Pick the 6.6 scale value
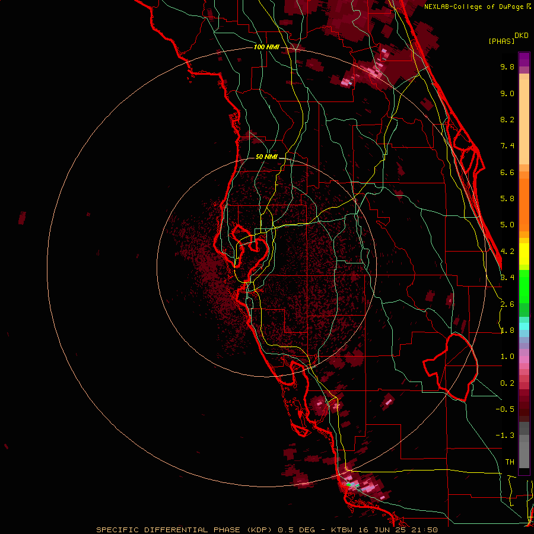Image resolution: width=534 pixels, height=534 pixels. pos(507,172)
